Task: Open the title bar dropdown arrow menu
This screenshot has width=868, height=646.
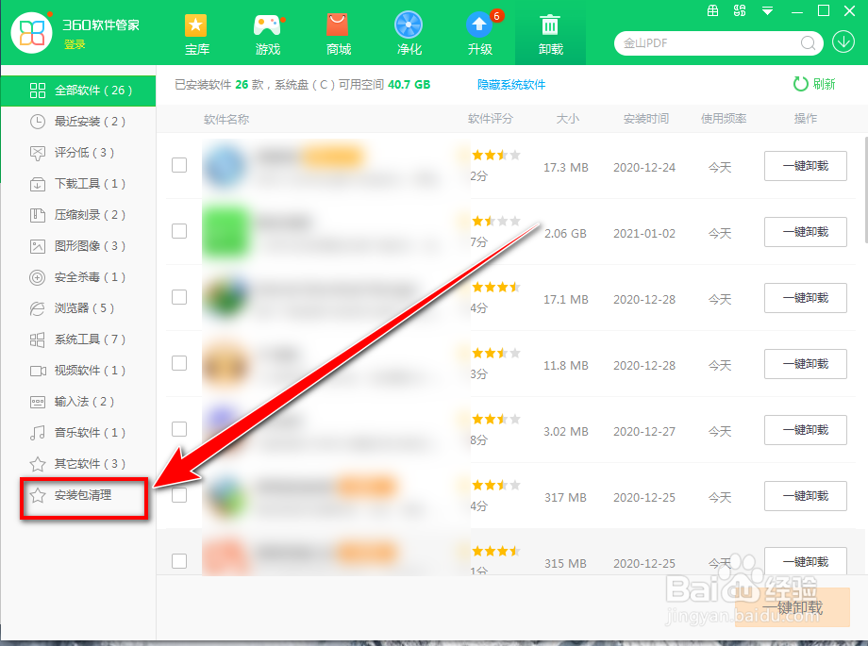Action: [x=766, y=11]
